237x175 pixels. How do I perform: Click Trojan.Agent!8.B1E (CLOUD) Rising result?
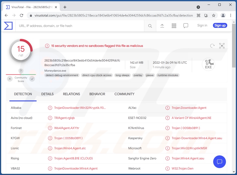(73, 158)
